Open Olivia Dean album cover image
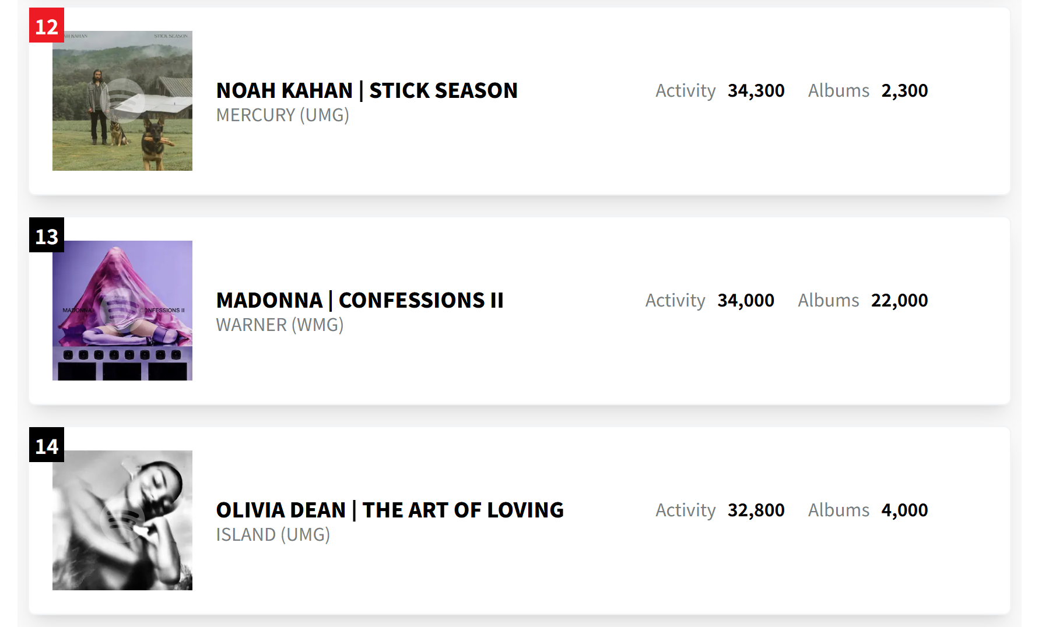 [x=122, y=520]
